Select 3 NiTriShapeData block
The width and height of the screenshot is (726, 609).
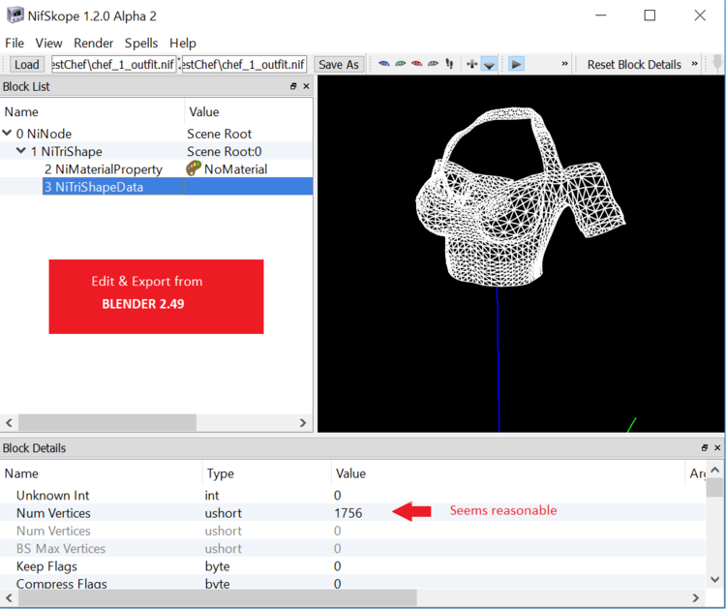tap(94, 187)
